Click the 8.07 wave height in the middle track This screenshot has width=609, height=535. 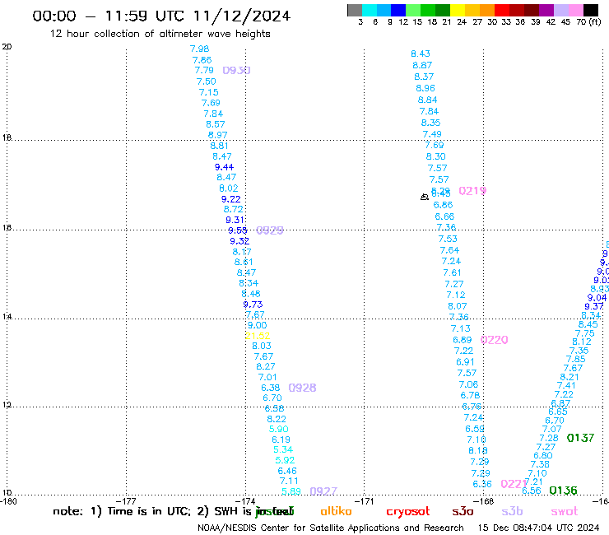(457, 306)
